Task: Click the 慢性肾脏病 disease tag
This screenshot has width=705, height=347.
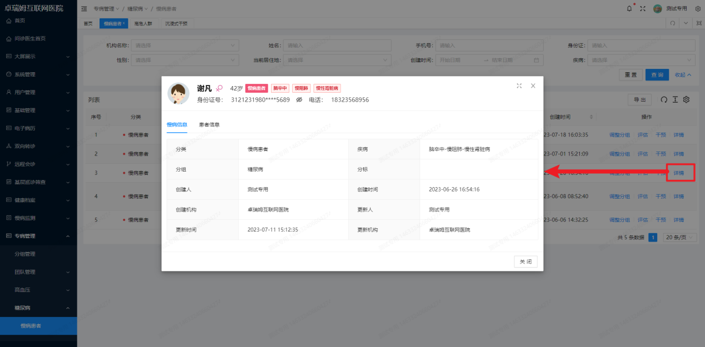Action: (327, 88)
